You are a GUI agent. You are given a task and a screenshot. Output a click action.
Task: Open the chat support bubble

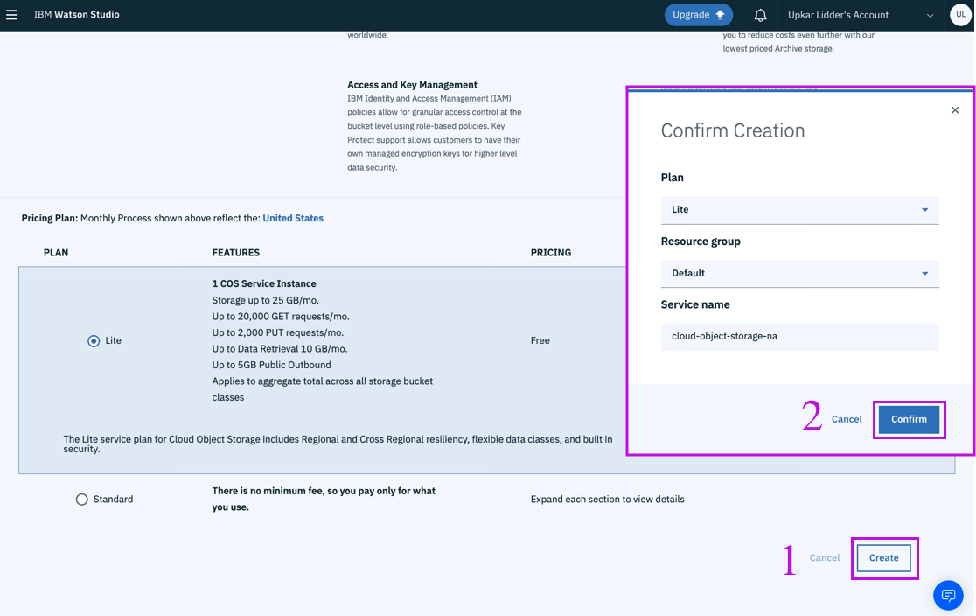(948, 596)
